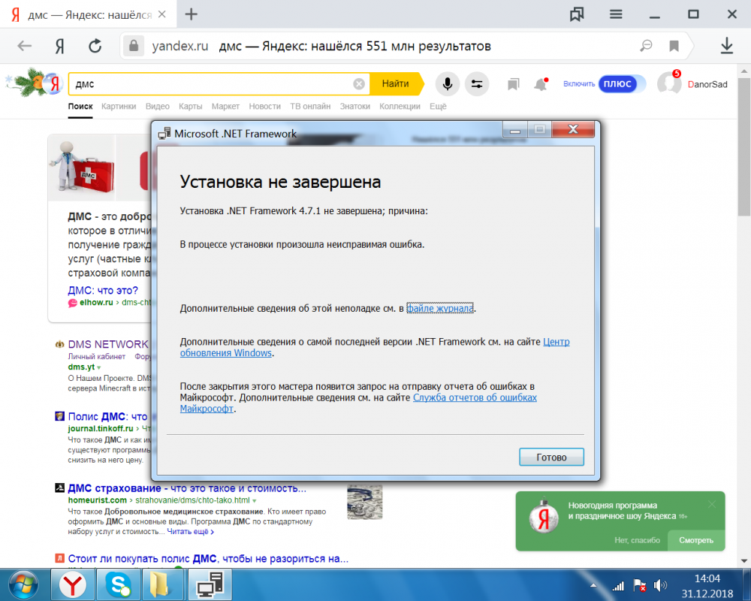Screen dimensions: 751x601
Task: Click Готово button in .NET dialog
Action: (x=551, y=457)
